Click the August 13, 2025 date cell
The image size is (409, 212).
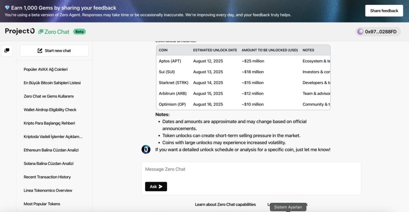point(208,72)
